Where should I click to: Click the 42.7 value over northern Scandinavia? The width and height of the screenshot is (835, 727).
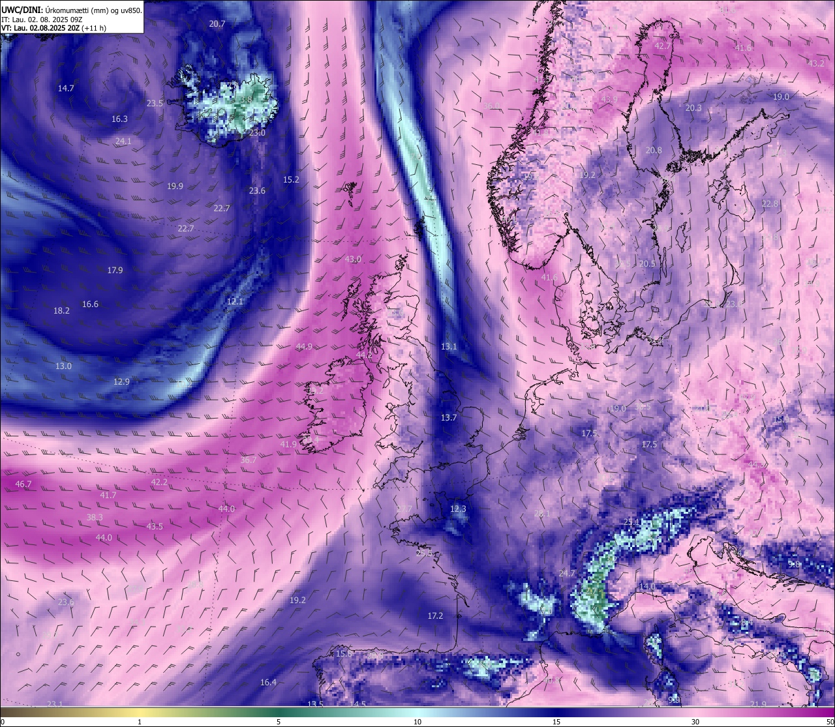click(662, 46)
